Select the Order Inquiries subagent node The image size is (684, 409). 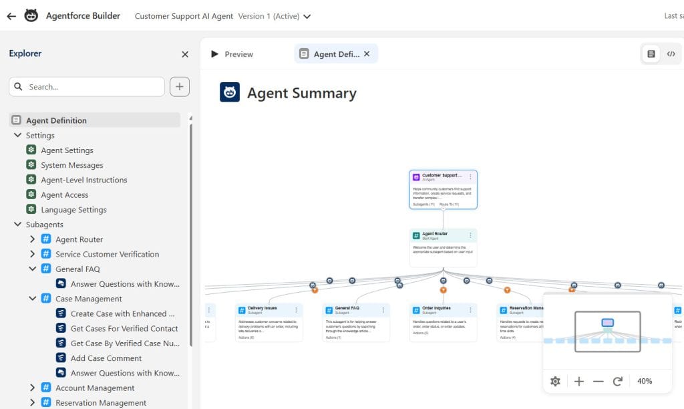point(444,322)
